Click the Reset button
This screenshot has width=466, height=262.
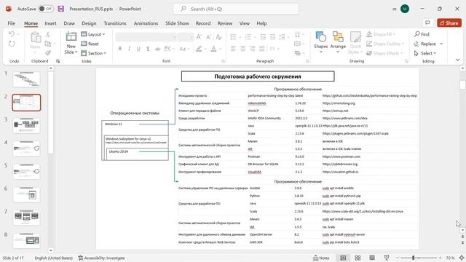(90, 44)
